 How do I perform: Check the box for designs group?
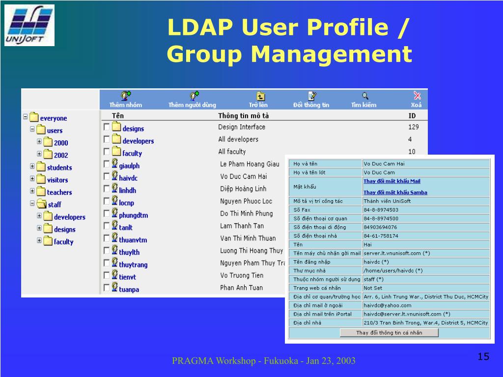pyautogui.click(x=107, y=127)
